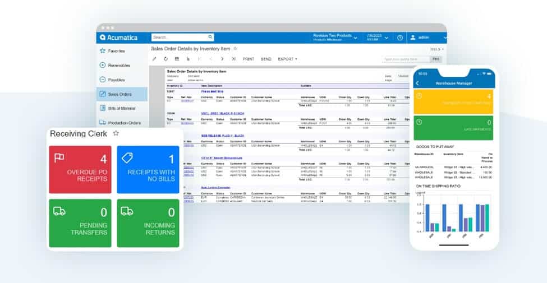The width and height of the screenshot is (547, 283).
Task: Click the report query text field
Action: coord(406,59)
